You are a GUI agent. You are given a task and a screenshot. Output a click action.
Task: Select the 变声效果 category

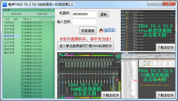9,29
